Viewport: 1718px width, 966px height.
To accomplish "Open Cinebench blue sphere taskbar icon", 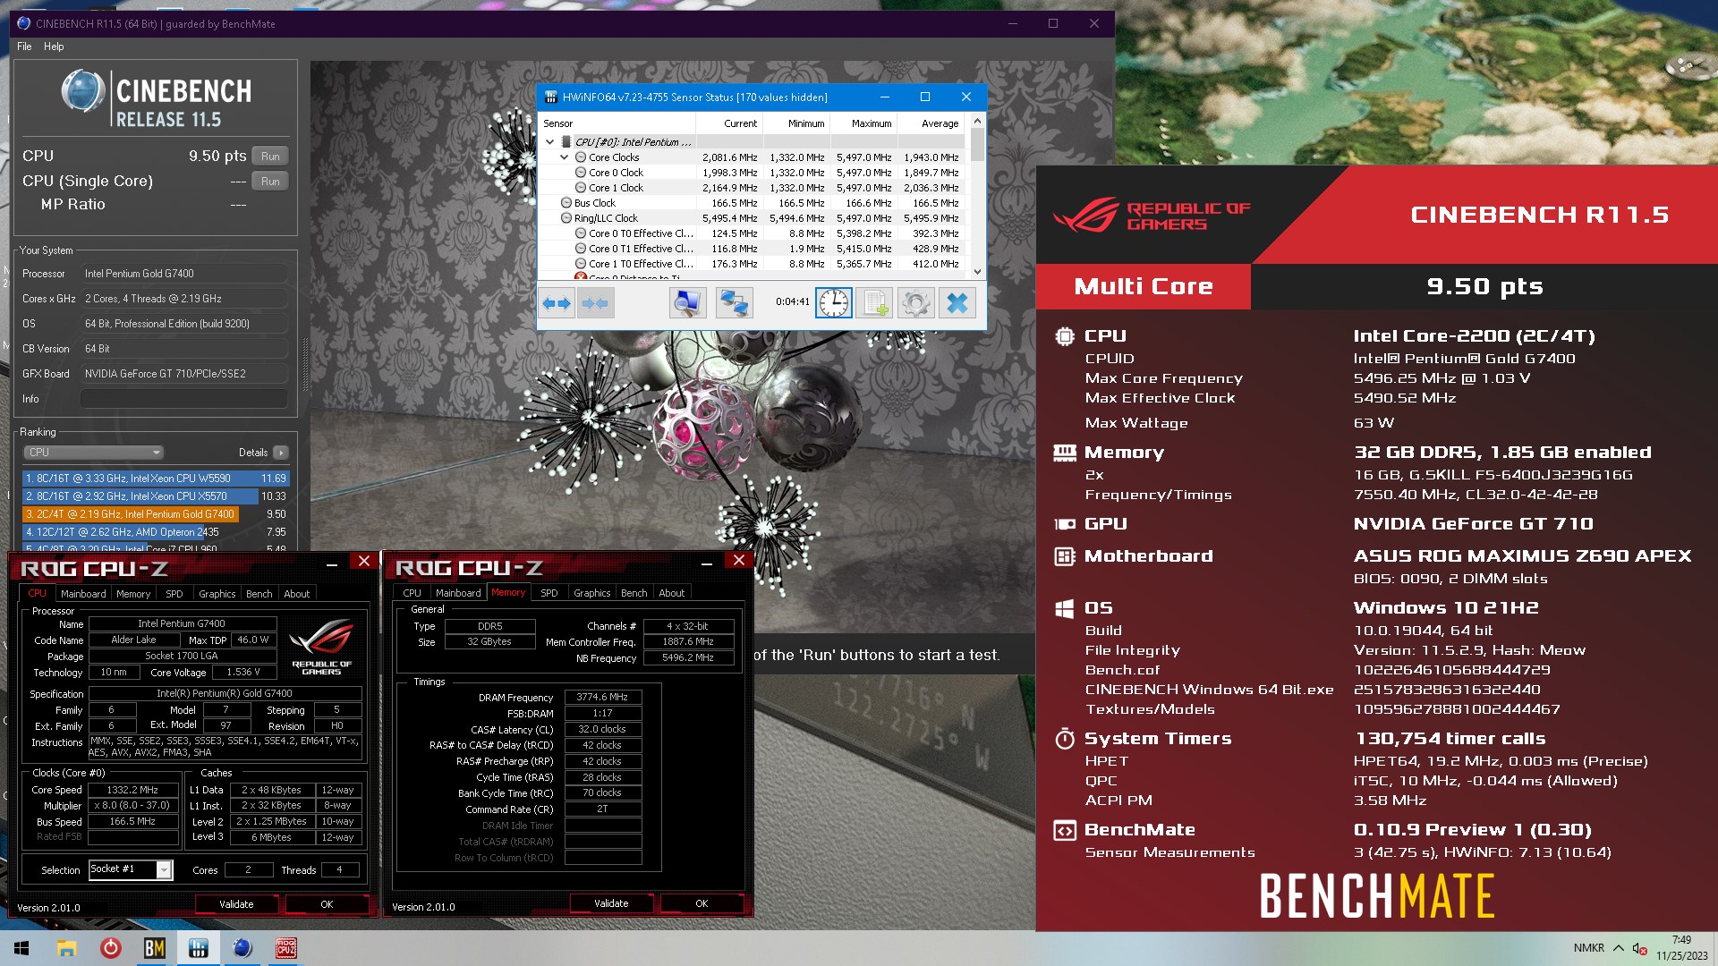I will click(x=242, y=948).
